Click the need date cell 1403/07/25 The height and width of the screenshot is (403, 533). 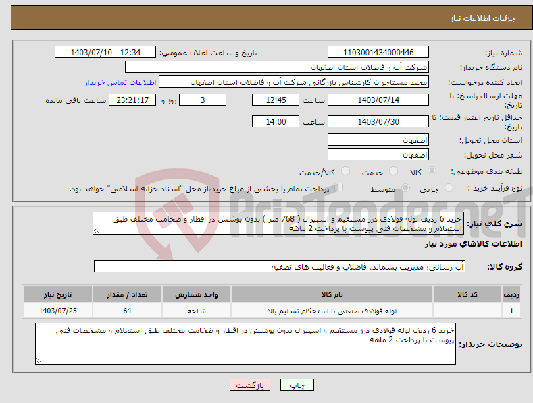tap(57, 311)
